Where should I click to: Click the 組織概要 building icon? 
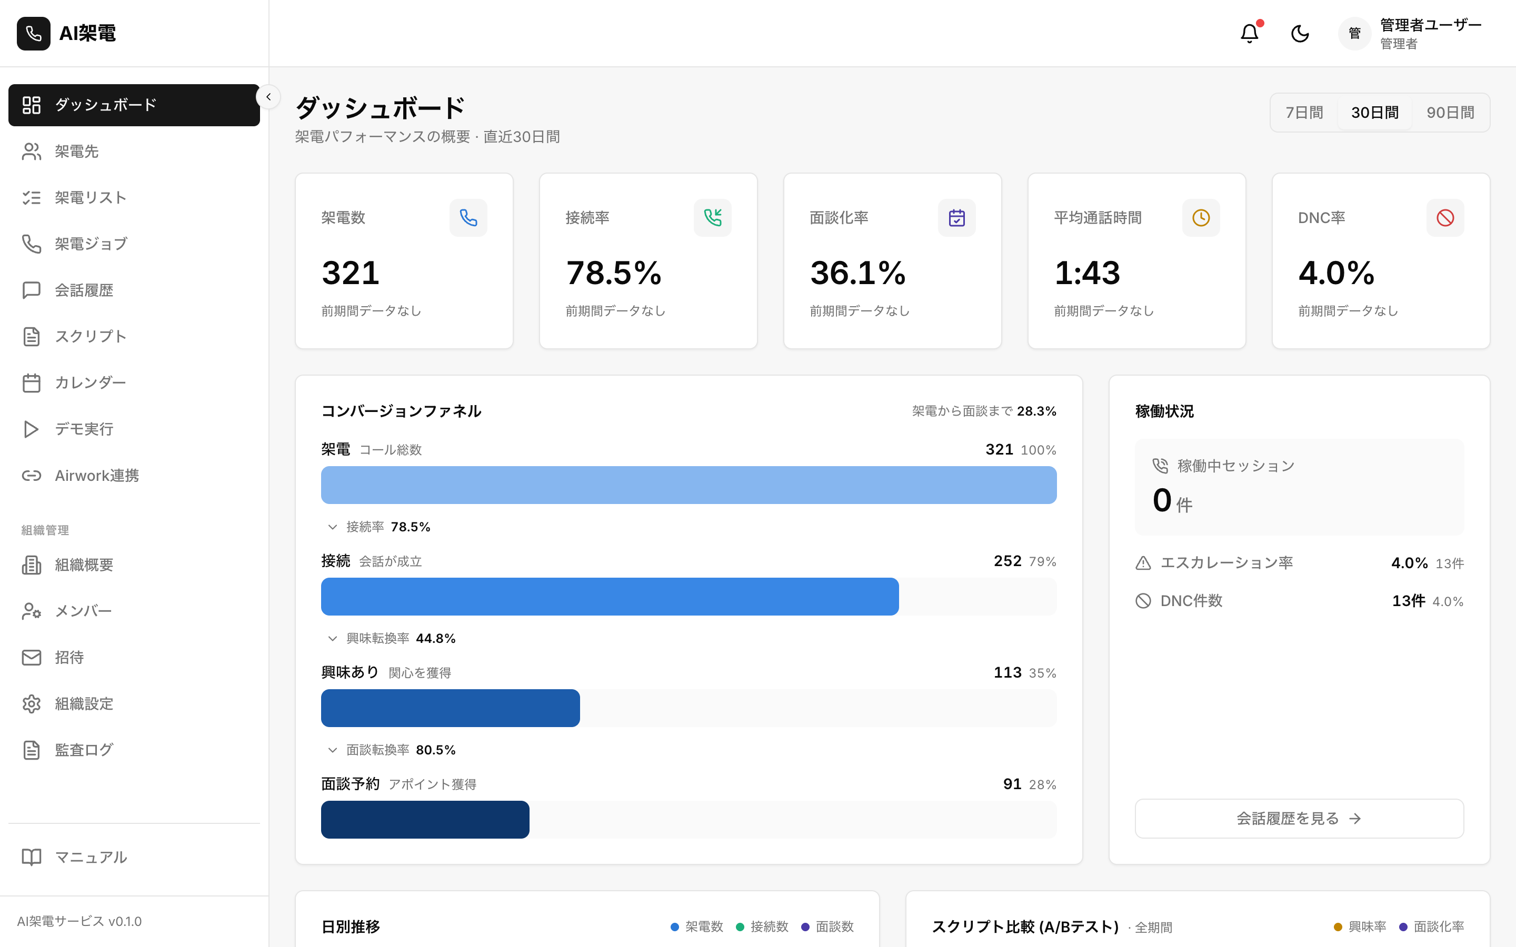click(32, 565)
